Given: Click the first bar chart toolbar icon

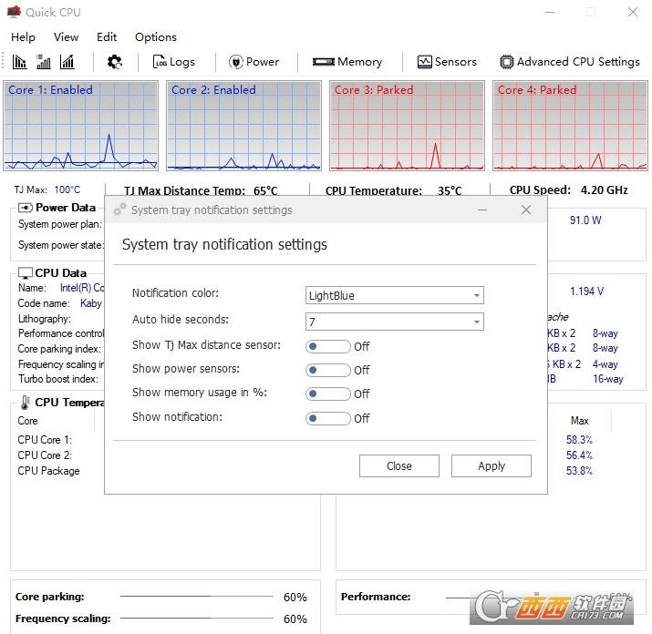Looking at the screenshot, I should [19, 62].
